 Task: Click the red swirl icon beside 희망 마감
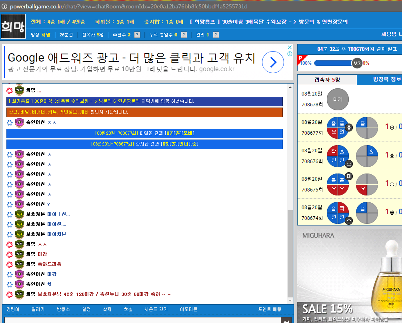[10, 255]
